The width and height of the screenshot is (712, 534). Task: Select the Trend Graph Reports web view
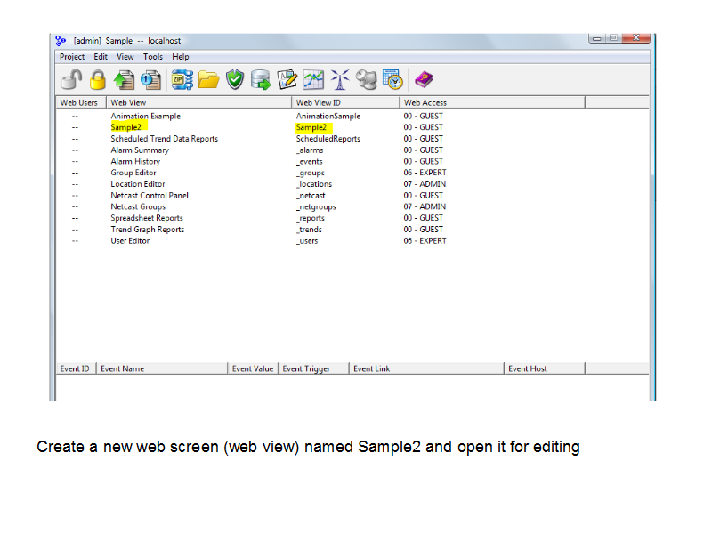tap(147, 230)
